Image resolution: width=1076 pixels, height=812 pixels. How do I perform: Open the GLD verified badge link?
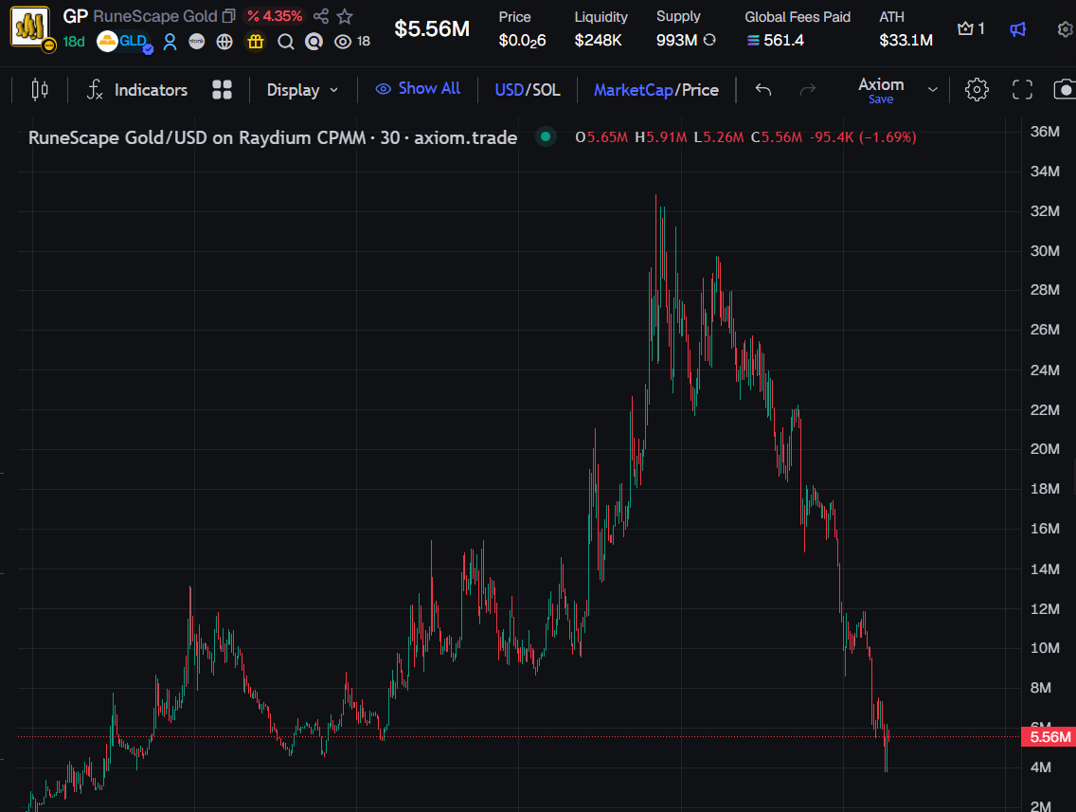126,42
